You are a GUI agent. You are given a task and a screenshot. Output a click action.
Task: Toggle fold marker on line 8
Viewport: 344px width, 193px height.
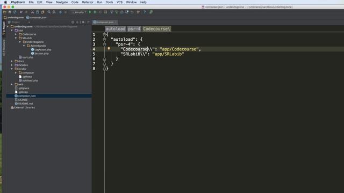[104, 69]
